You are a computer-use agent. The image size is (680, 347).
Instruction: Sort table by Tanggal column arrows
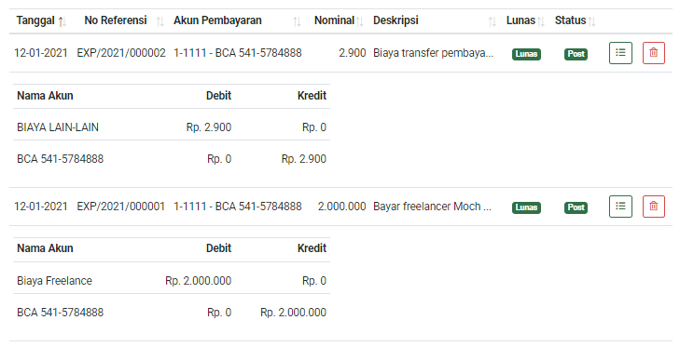point(62,21)
